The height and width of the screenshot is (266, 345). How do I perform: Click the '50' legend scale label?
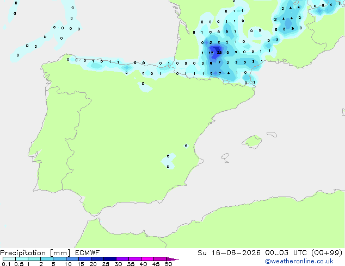coord(168,264)
